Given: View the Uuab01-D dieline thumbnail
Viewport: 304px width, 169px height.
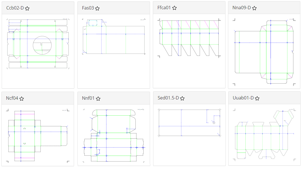Looking at the screenshot, I should [x=264, y=135].
